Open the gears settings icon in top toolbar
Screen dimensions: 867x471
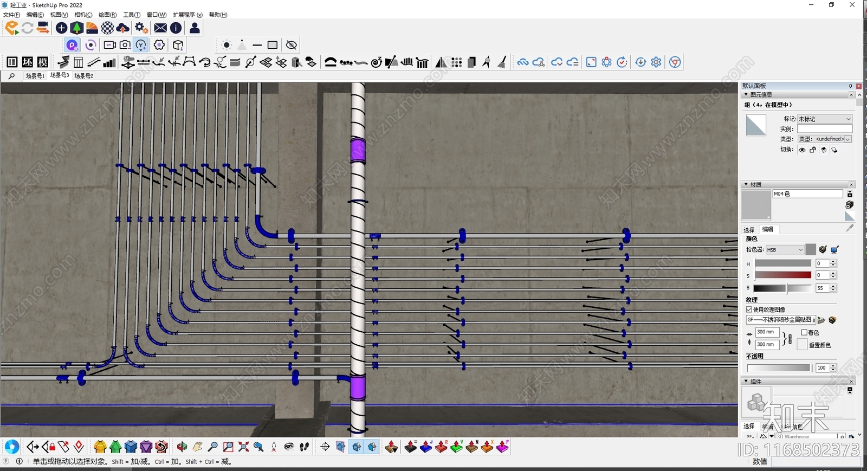pos(141,28)
